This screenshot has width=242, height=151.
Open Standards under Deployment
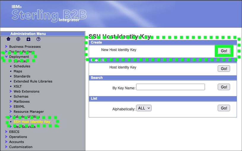(22, 76)
